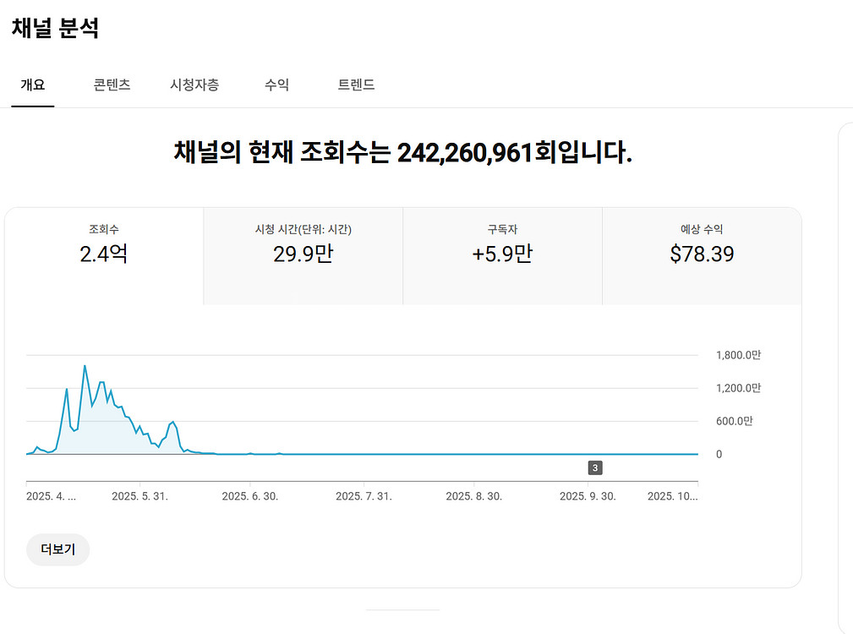Select the 조회수 metric card showing 2.4억
Image resolution: width=853 pixels, height=634 pixels.
[x=104, y=254]
